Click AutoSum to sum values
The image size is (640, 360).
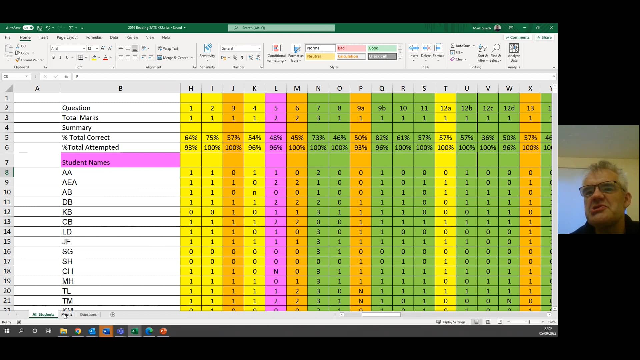click(x=462, y=45)
